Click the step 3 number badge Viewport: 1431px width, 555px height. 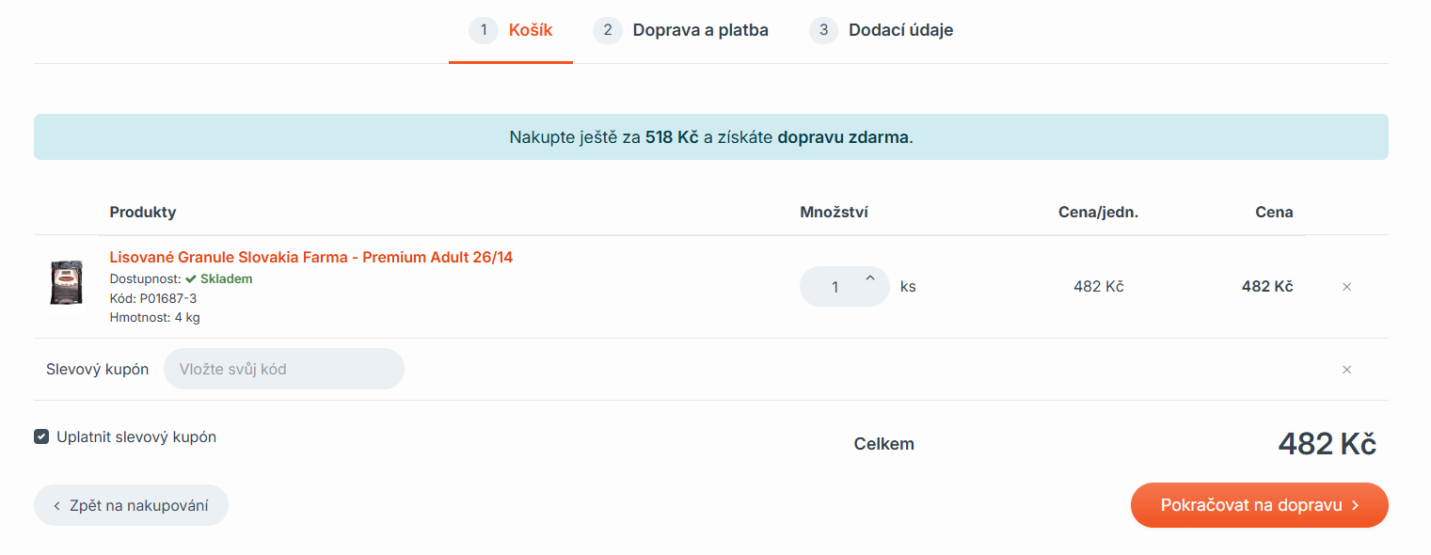(x=823, y=30)
